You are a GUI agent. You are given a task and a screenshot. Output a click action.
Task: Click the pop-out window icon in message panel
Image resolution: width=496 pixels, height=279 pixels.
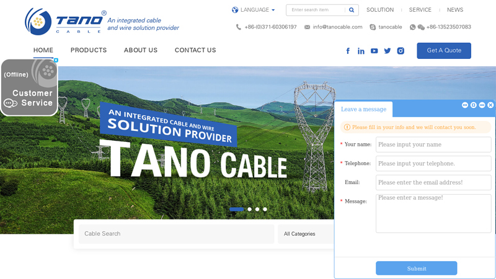473,105
